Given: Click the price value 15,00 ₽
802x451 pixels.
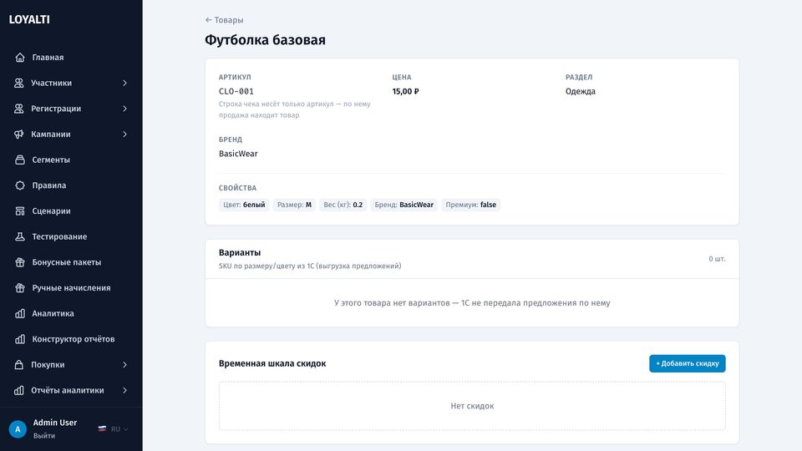Looking at the screenshot, I should pyautogui.click(x=406, y=92).
